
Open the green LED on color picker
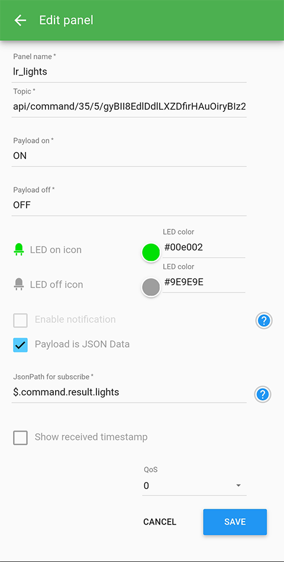[x=151, y=253]
